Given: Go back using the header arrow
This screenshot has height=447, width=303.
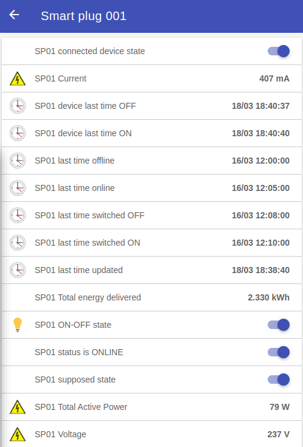Looking at the screenshot, I should pyautogui.click(x=14, y=15).
